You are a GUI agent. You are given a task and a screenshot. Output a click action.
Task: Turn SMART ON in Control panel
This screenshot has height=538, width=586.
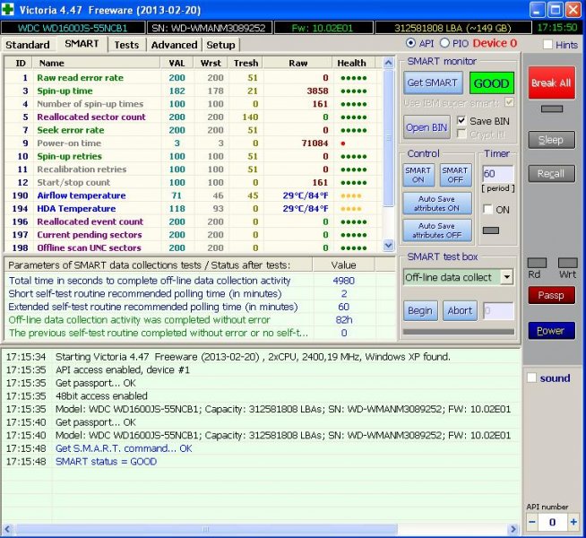[418, 175]
